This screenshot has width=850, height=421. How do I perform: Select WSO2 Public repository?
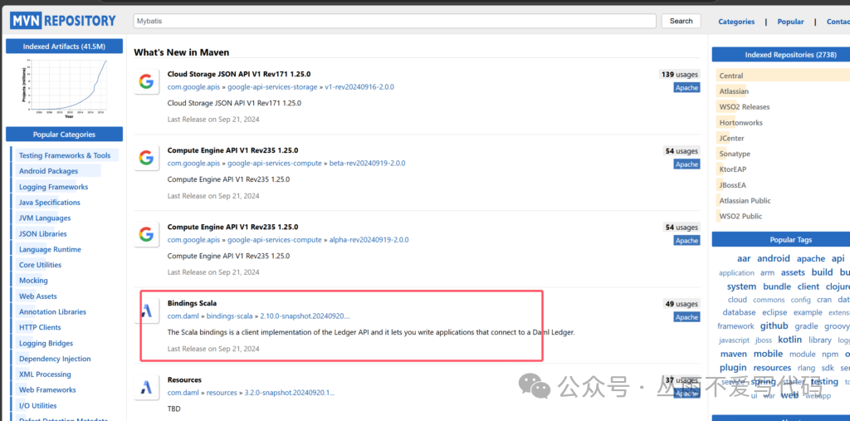[740, 216]
